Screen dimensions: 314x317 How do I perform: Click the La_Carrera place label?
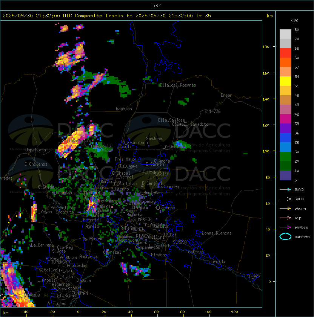click(42, 245)
